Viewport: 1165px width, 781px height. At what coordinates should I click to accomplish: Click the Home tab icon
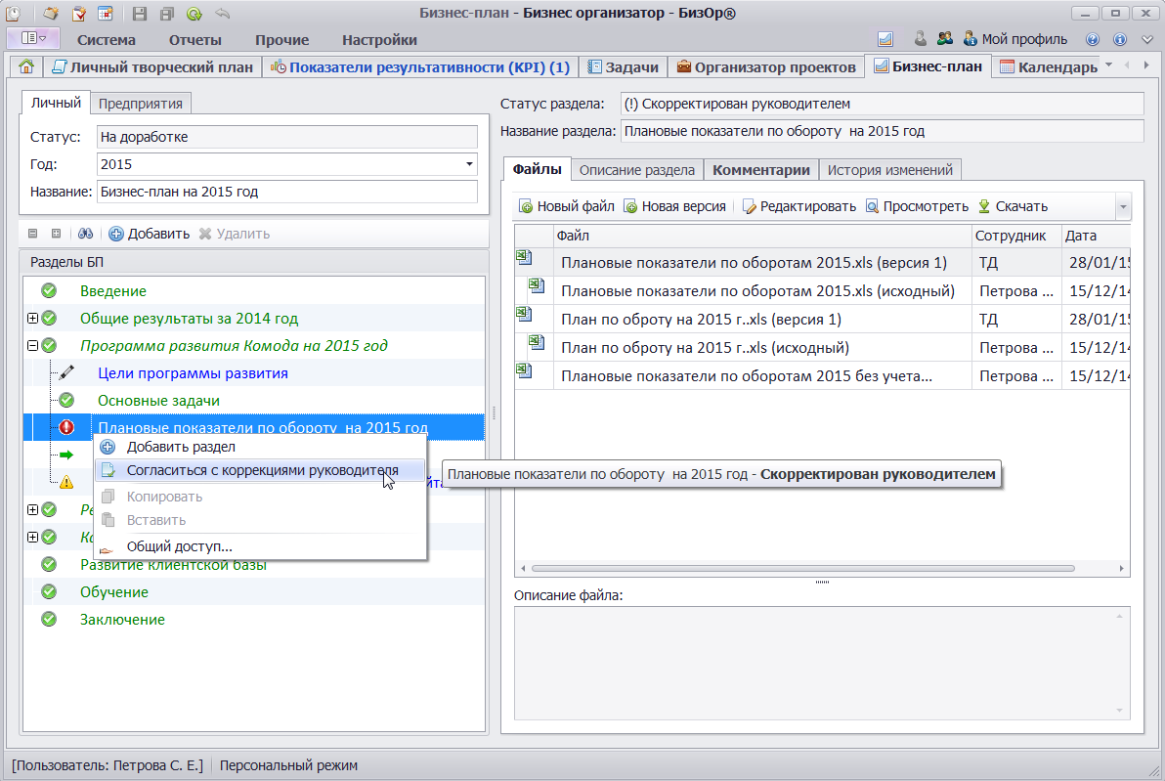tap(26, 66)
